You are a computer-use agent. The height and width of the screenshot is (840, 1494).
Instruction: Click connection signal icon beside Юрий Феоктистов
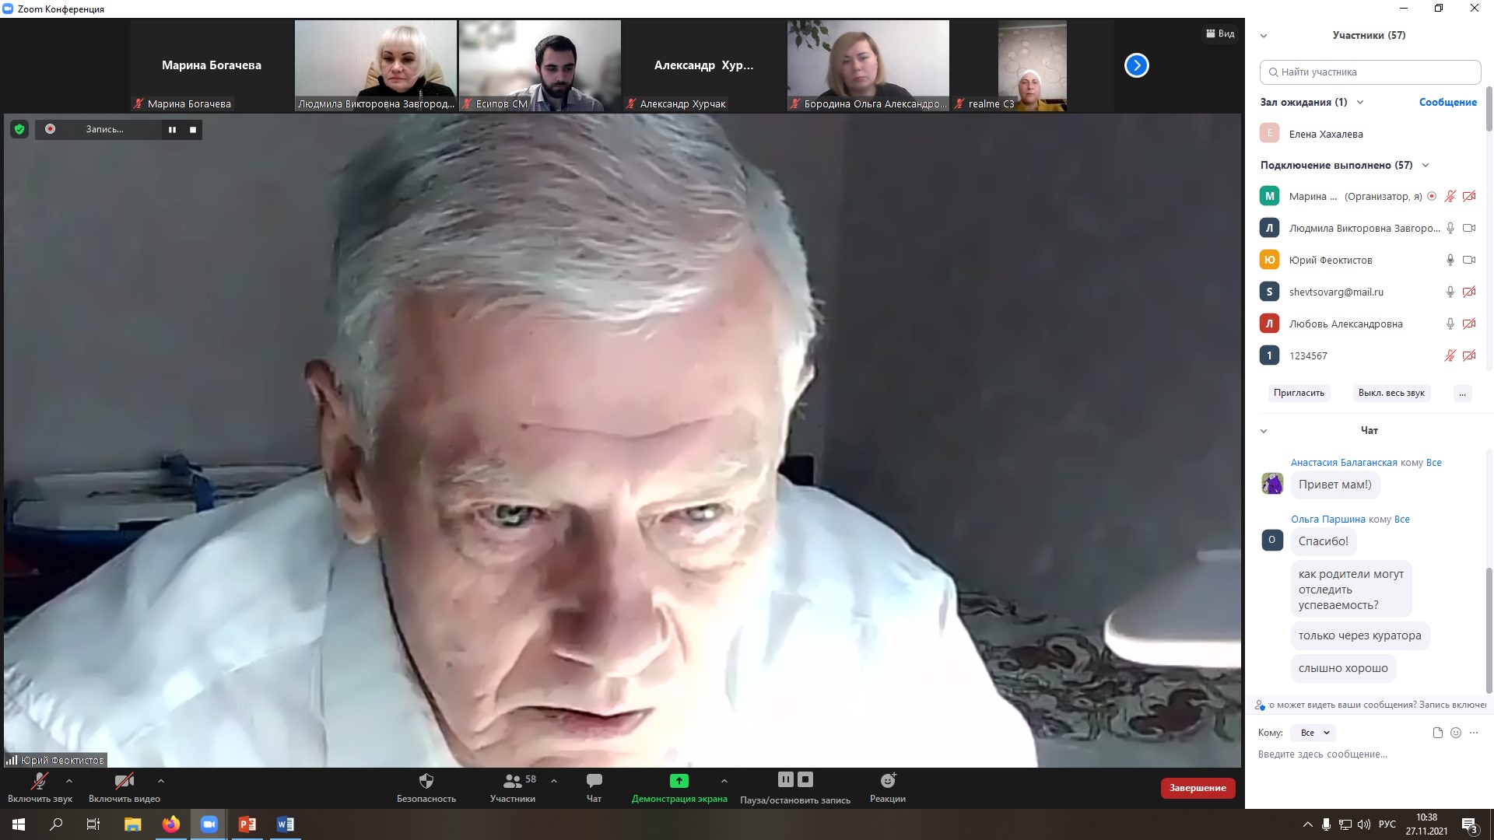pyautogui.click(x=12, y=760)
